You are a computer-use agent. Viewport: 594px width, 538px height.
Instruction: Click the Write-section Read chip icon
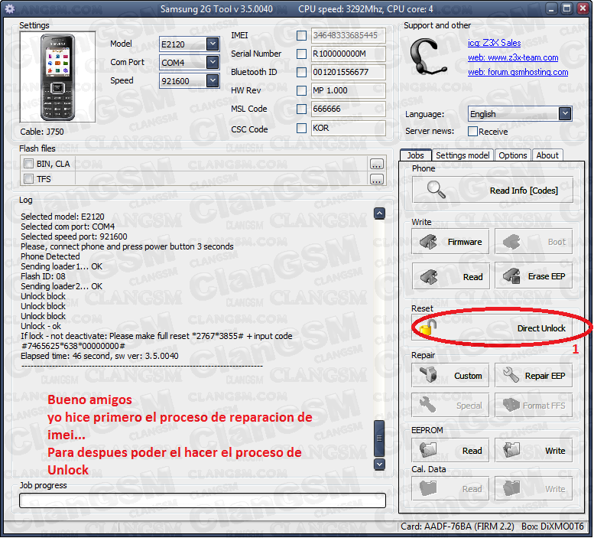click(428, 277)
